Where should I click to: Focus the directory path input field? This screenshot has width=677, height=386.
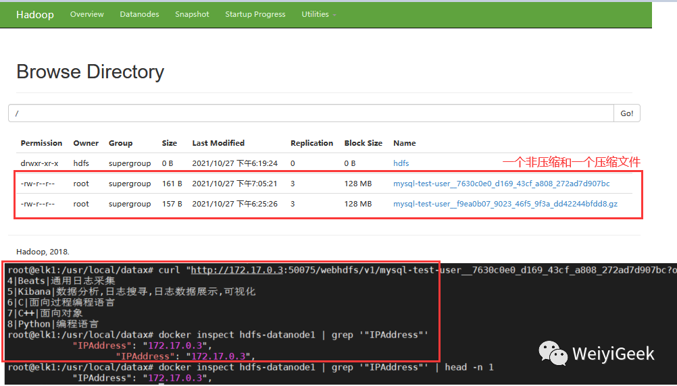(x=311, y=113)
